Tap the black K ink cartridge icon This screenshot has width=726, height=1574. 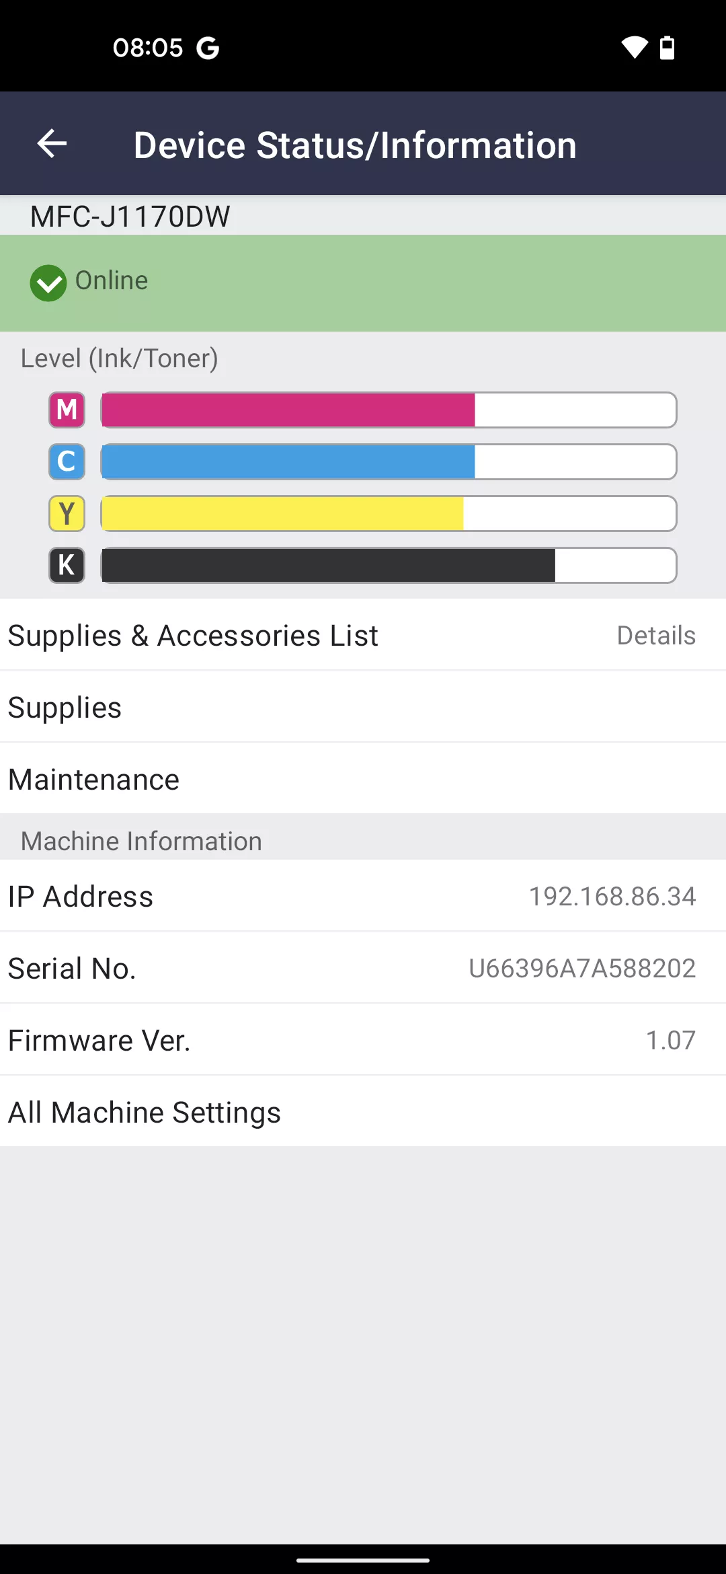point(66,565)
